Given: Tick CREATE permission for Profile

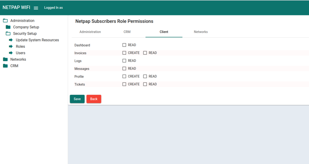Looking at the screenshot, I should [x=124, y=76].
